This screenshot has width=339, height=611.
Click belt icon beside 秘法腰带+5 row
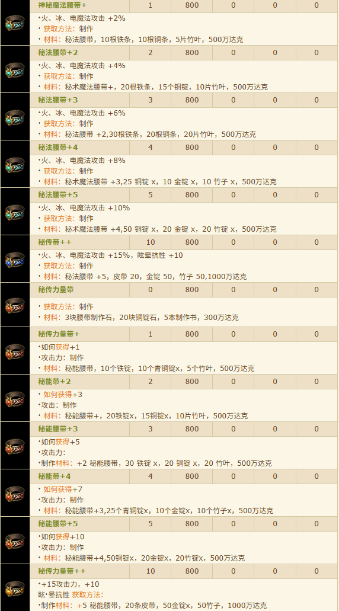point(15,212)
